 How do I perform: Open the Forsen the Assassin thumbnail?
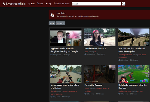(100, 74)
